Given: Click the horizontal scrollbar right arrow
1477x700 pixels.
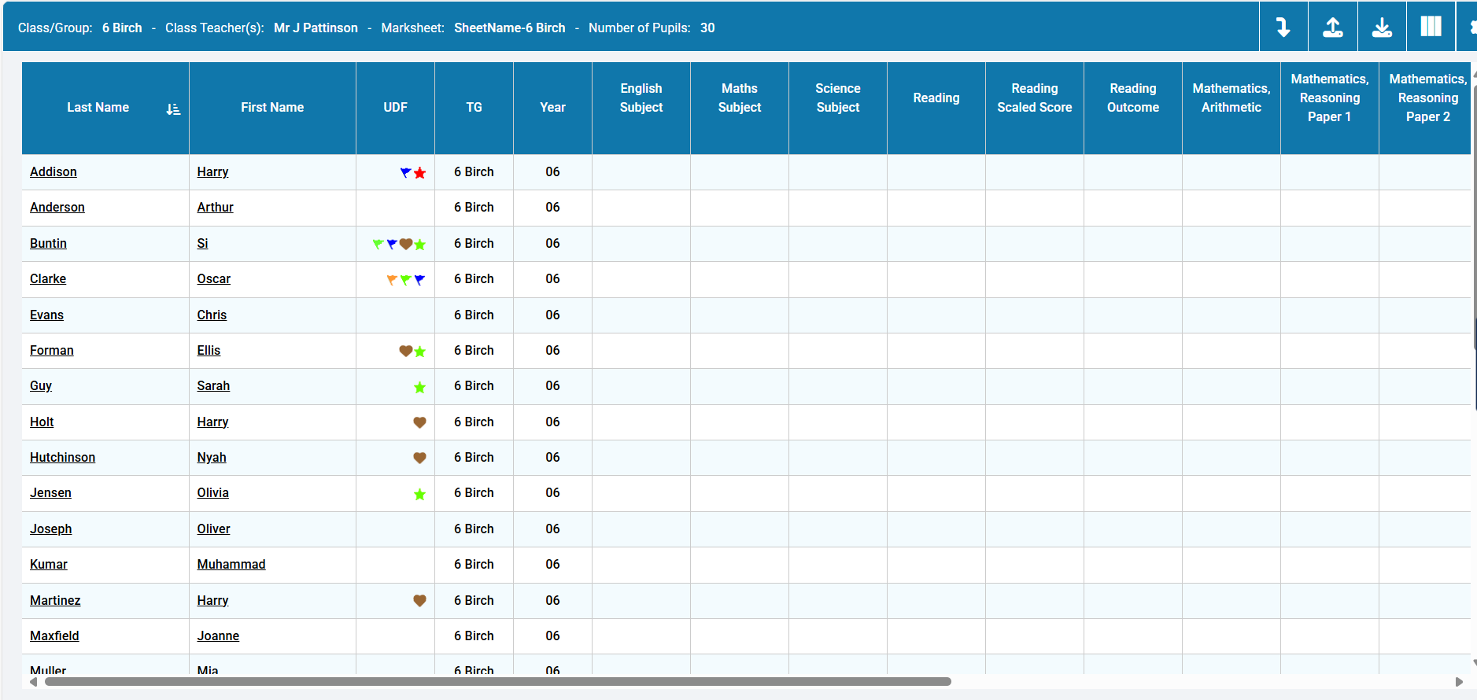Looking at the screenshot, I should click(x=1459, y=682).
